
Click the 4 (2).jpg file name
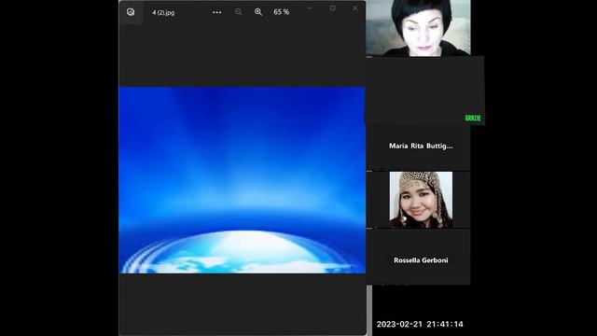point(163,12)
